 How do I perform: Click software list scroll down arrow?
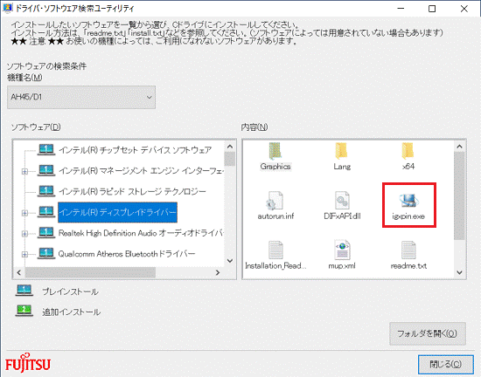[230, 261]
